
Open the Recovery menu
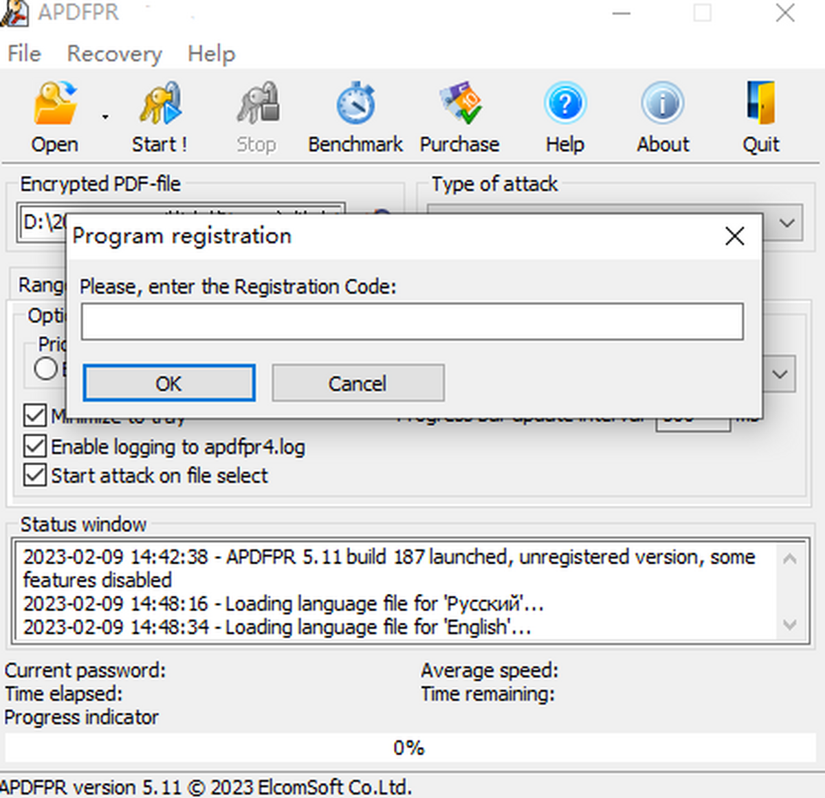click(114, 54)
